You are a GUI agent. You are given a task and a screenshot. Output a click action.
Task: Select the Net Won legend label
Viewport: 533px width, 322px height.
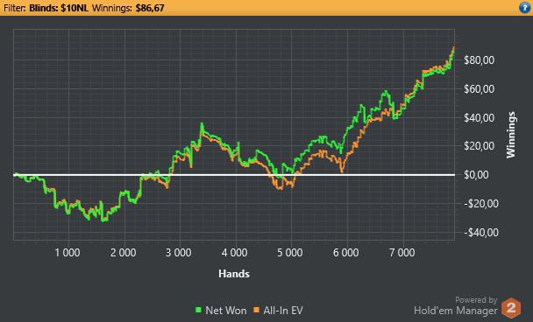[226, 310]
